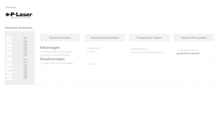Screen dimensions: 218x122
Task: Click the P-Laser company logo
Action: (19, 15)
